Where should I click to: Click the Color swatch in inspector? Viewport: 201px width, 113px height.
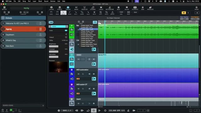pyautogui.click(x=66, y=30)
